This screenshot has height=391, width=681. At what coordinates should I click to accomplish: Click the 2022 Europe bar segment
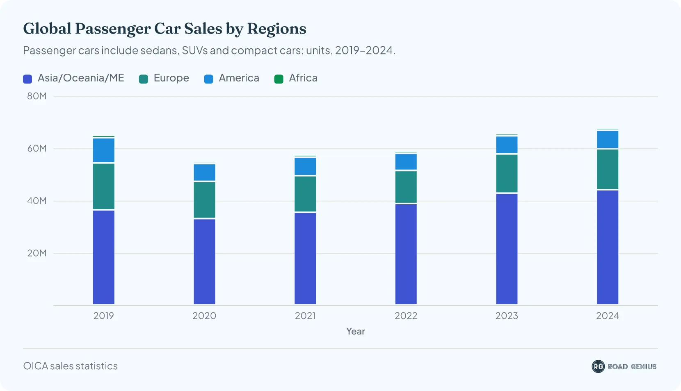coord(406,187)
